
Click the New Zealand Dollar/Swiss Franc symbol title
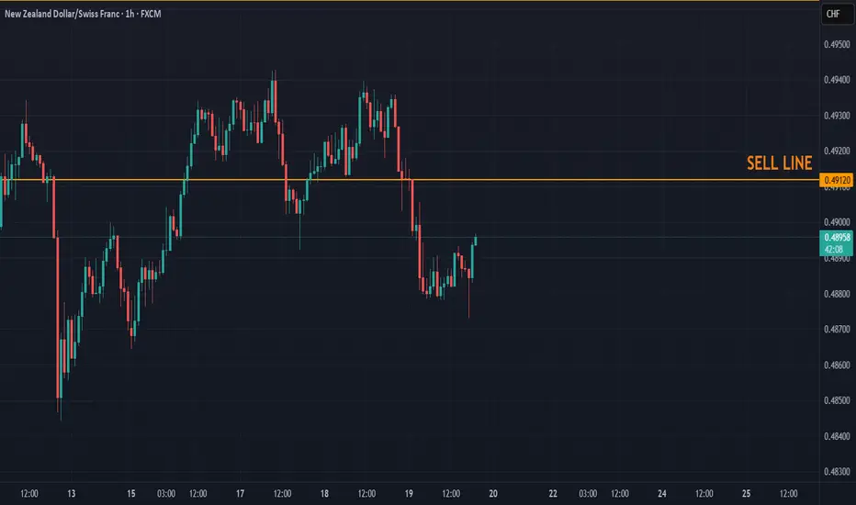(x=62, y=14)
